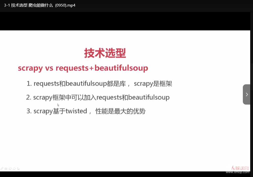Viewport: 253px width, 177px height.
Task: Pick the eraser annotation tool
Action: [x=14, y=169]
